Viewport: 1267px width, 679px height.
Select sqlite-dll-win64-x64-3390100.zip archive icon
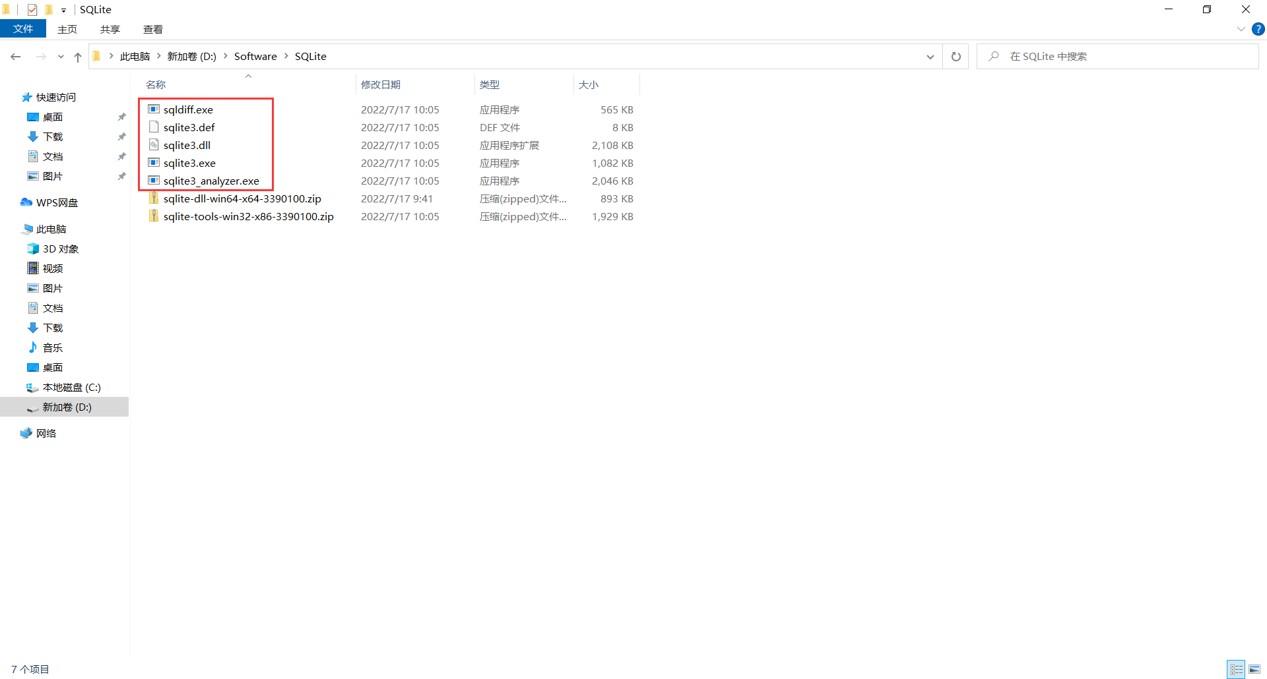(x=154, y=198)
